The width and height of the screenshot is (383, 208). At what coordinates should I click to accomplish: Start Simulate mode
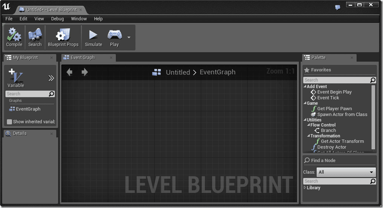pos(93,37)
